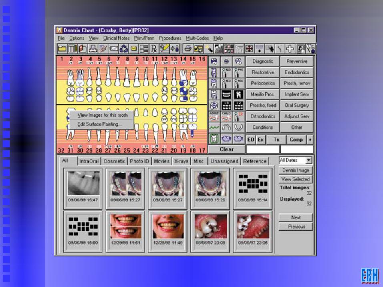The width and height of the screenshot is (383, 287).
Task: Click the recycle arrows toolbar icon
Action: point(124,48)
